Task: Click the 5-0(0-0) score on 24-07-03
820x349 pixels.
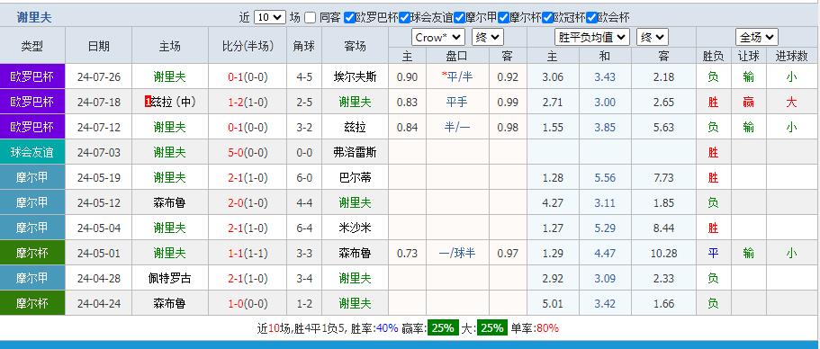Action: [248, 153]
